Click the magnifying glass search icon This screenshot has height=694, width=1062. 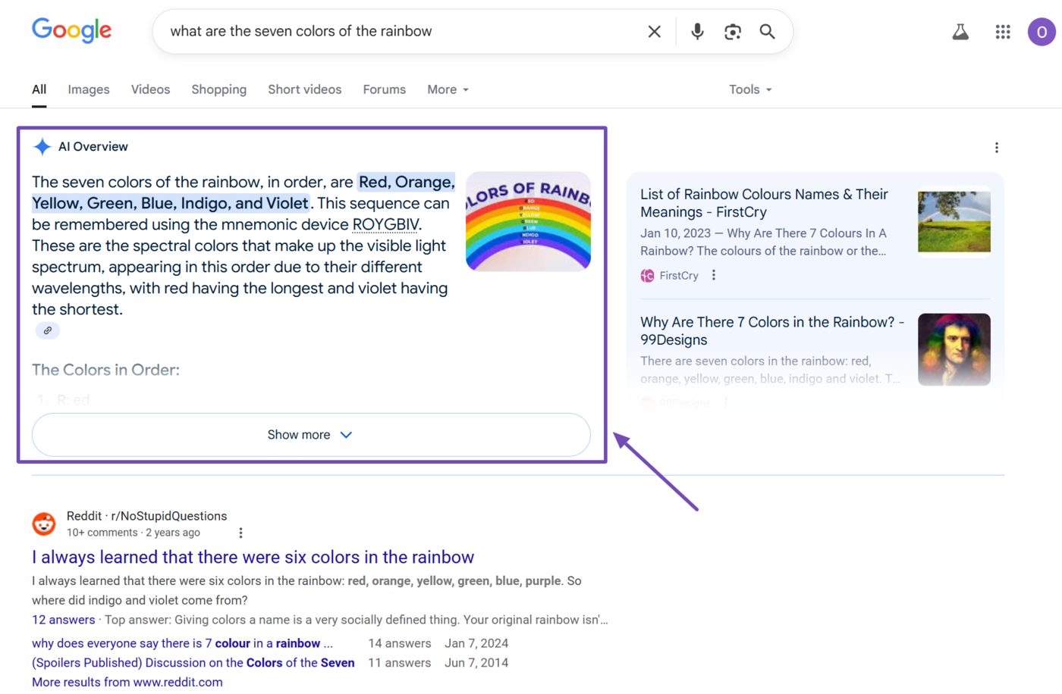(x=767, y=32)
